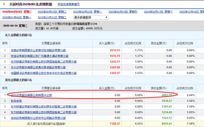
Task: Click the 成交金额: 49995.28万元 text
Action: (87, 28)
